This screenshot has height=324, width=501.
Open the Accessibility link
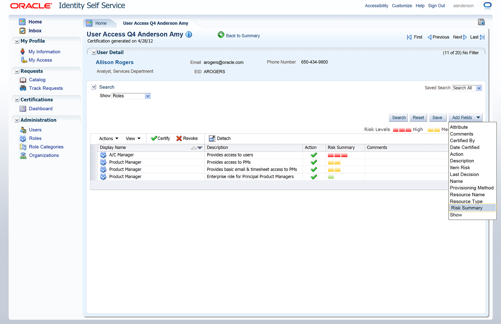pos(377,6)
